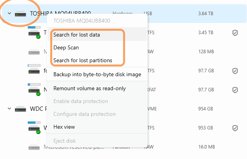Choose Deep Scan from context menu
247x159 pixels.
point(66,48)
